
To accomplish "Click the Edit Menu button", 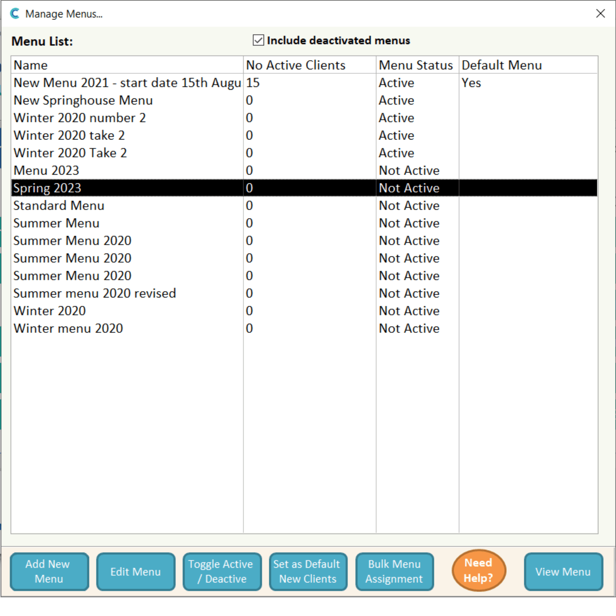I will click(x=136, y=571).
